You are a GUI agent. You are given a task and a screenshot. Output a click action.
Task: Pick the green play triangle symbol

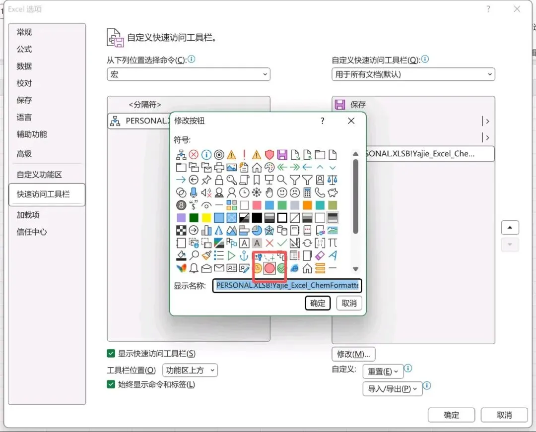tap(231, 255)
